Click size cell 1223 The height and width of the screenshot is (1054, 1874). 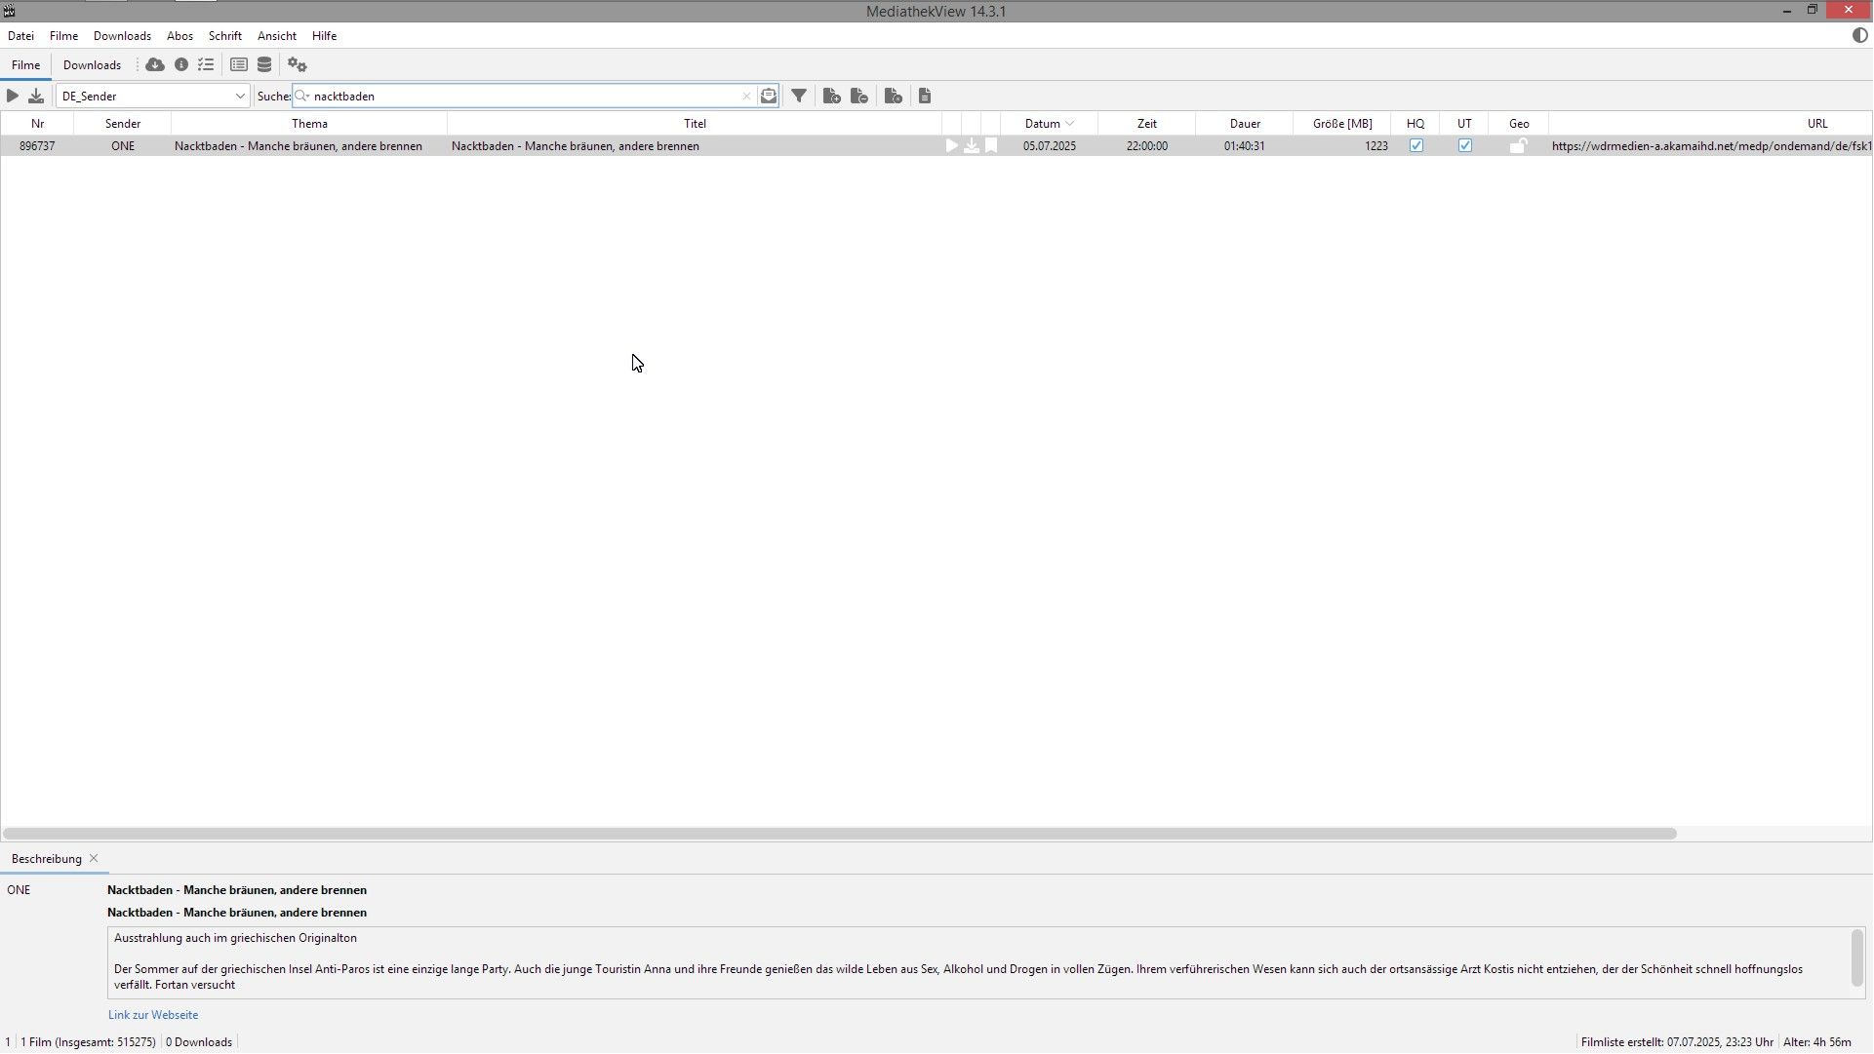1342,146
